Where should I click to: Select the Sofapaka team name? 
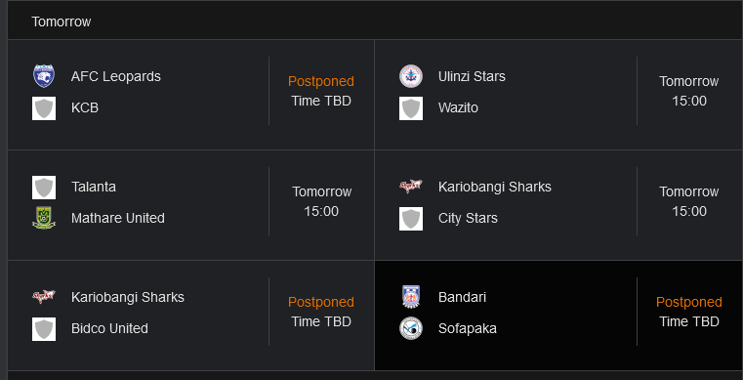(x=468, y=328)
